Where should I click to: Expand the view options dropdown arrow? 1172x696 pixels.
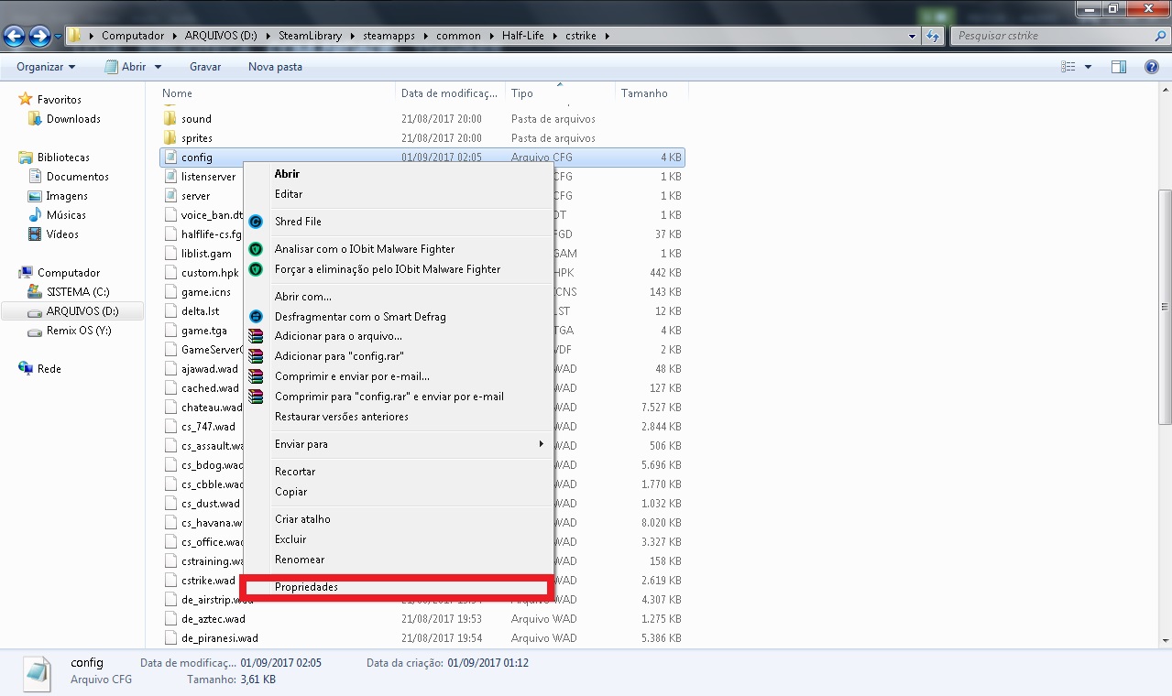point(1088,67)
